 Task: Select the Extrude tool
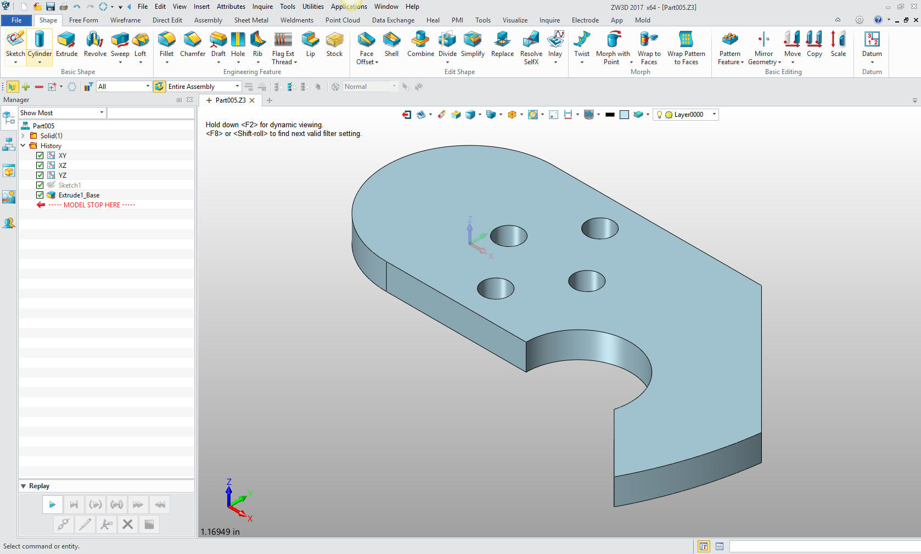66,44
